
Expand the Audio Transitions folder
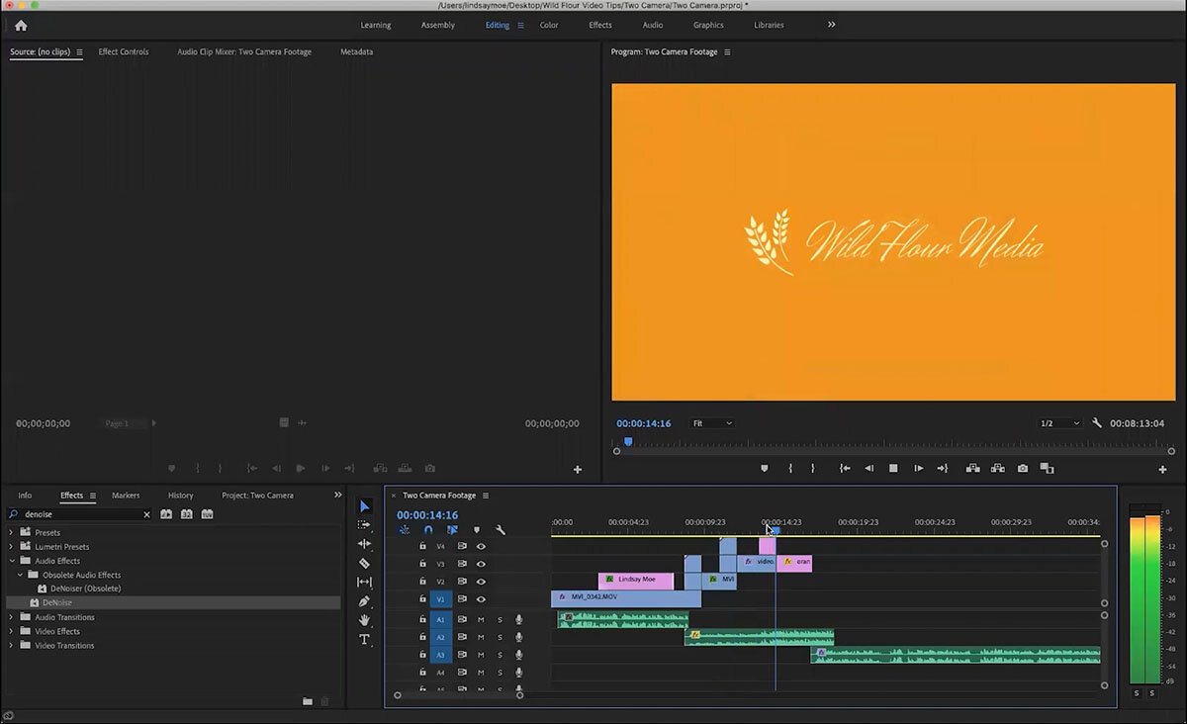pos(12,617)
